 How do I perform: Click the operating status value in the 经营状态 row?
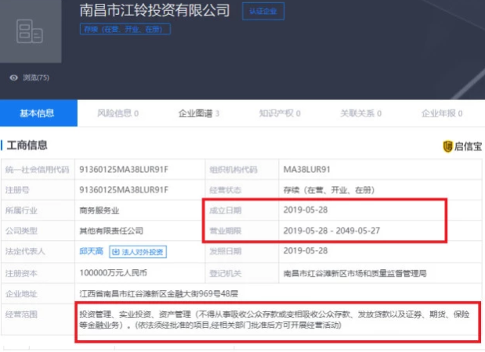[329, 190]
